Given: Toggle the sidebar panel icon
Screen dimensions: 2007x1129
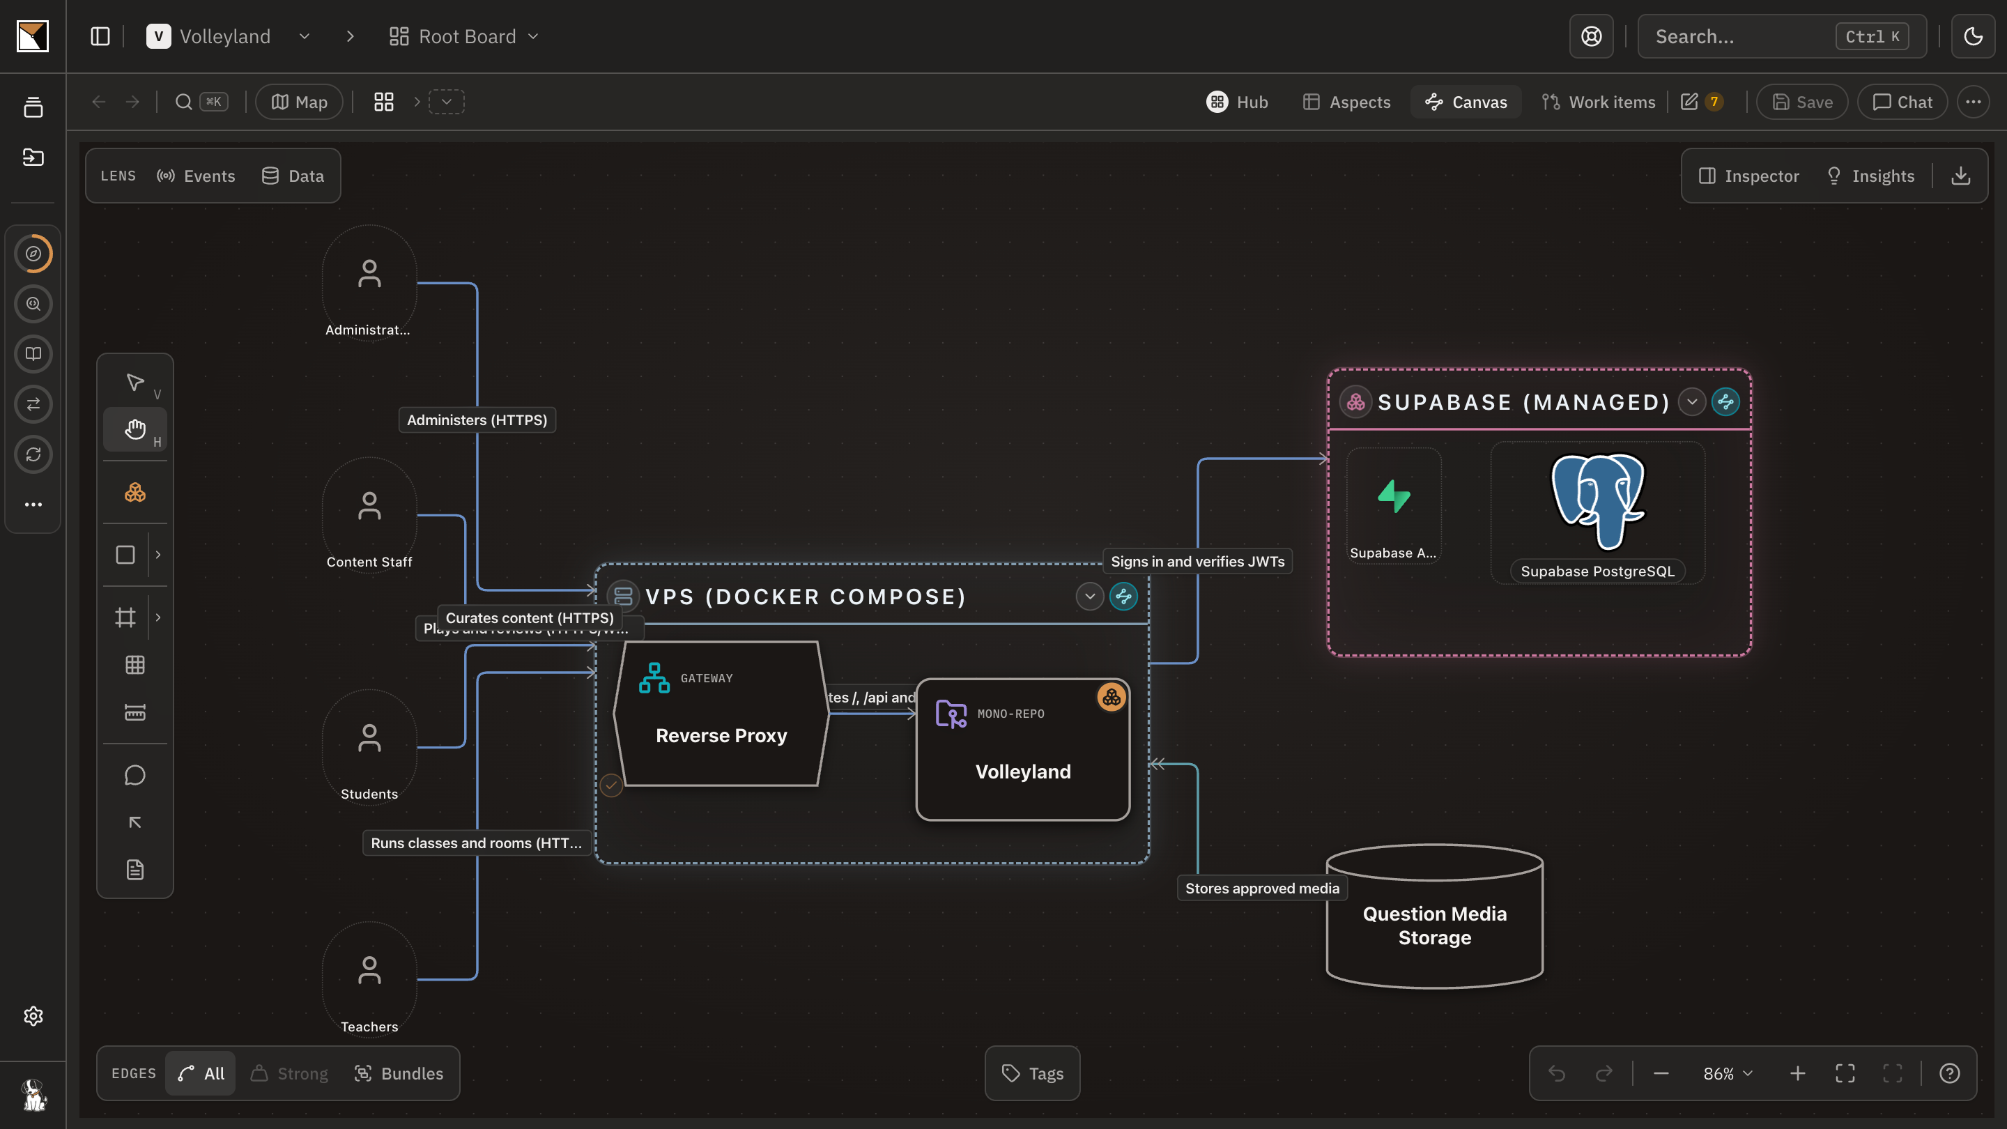Looking at the screenshot, I should pos(100,37).
